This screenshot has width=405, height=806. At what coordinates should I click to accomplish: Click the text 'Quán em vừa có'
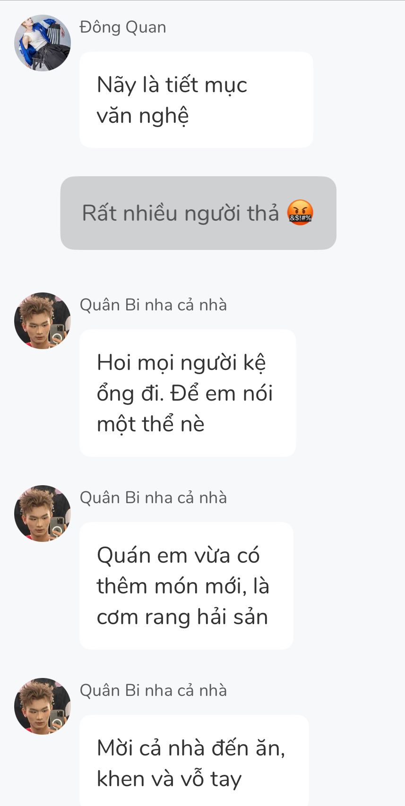pyautogui.click(x=178, y=556)
